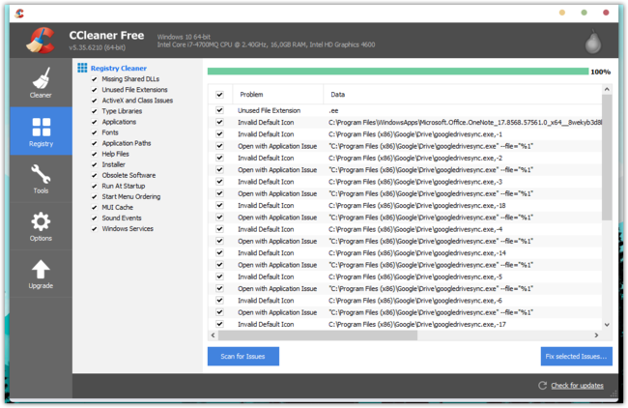Screen dimensions: 628x408
Task: Uncheck Missing Shared DLLs
Action: [94, 79]
